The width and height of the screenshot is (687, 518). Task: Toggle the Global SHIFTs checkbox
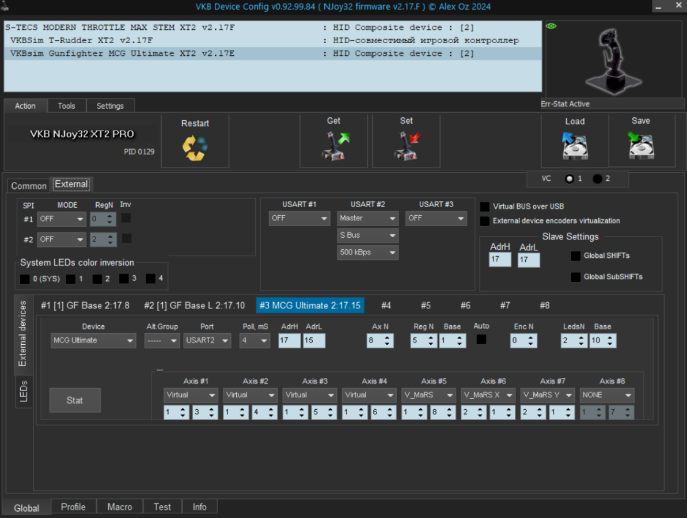(x=575, y=256)
